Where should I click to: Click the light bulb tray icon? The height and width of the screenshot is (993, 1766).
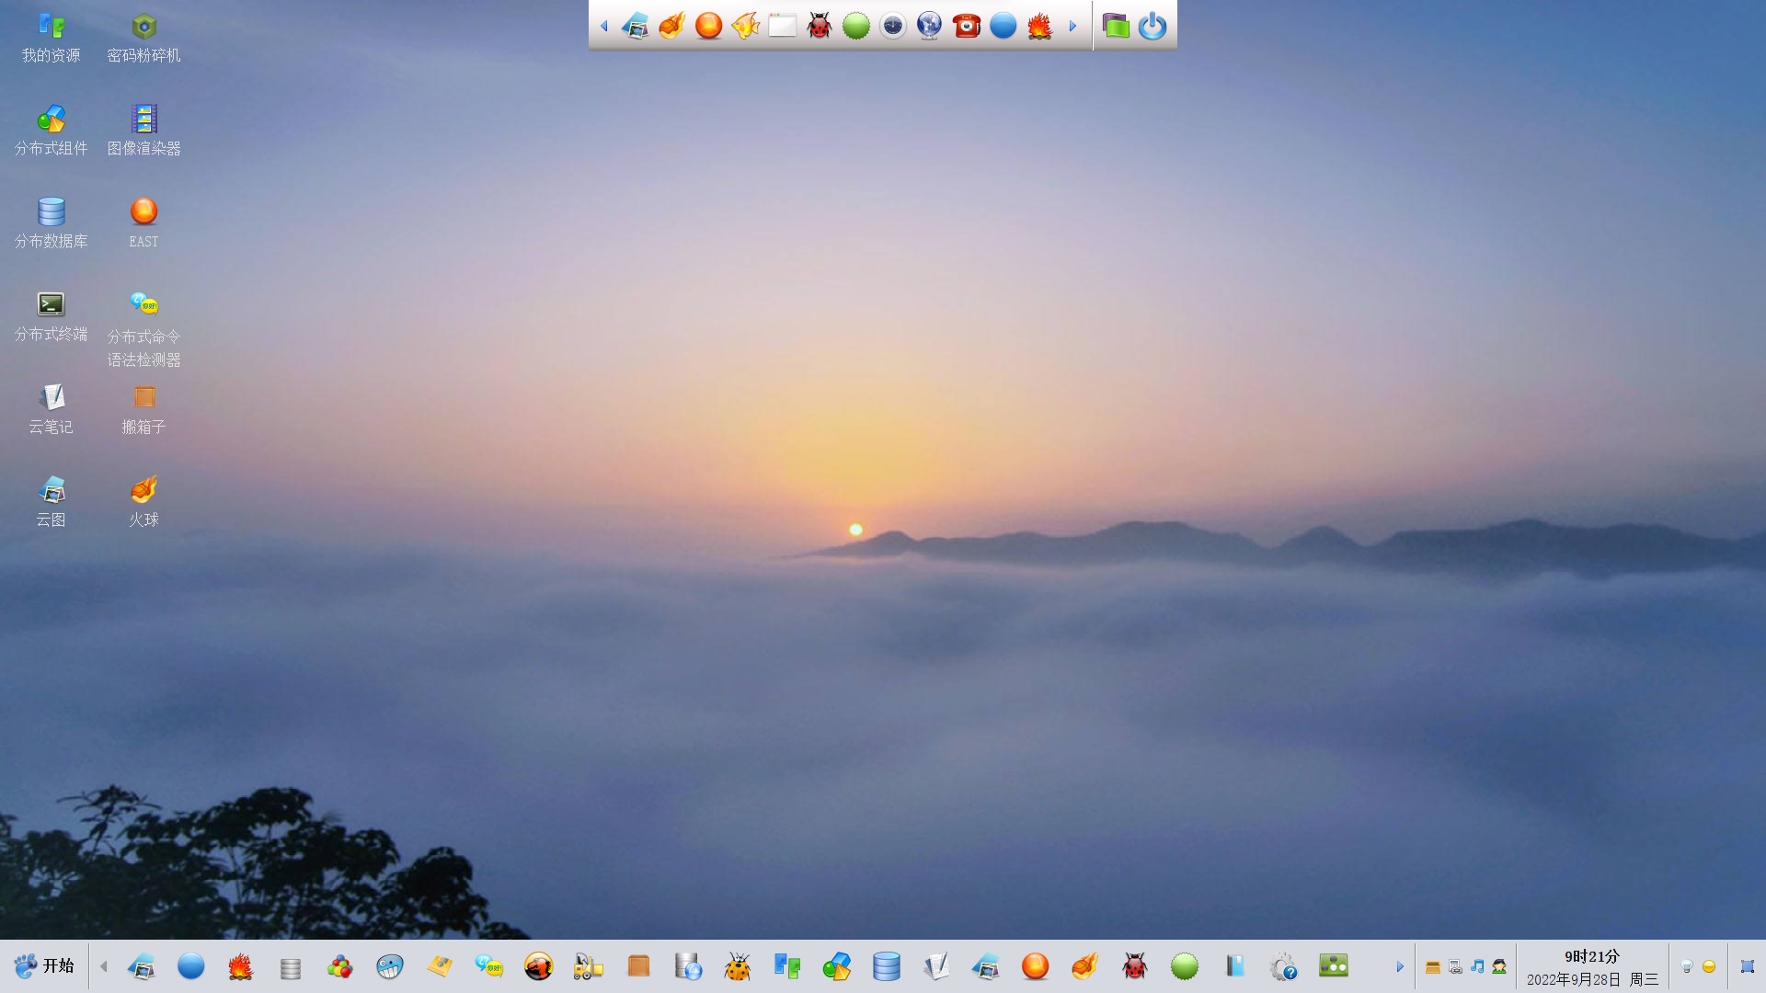[1687, 966]
